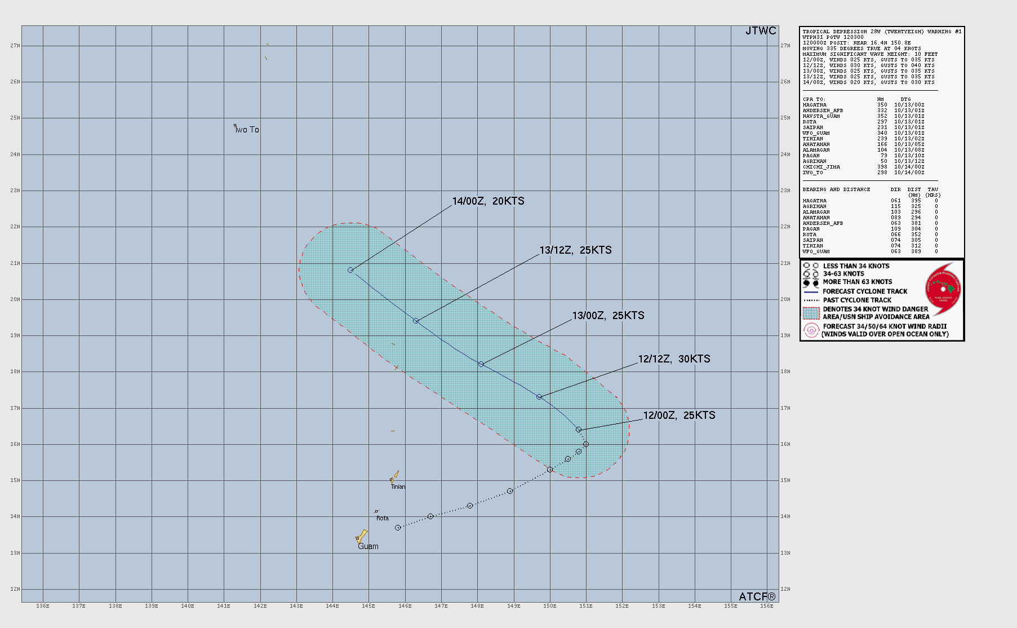Click the SAIPAN row in the bearing and distance table
Image resolution: width=1017 pixels, height=628 pixels.
[871, 240]
